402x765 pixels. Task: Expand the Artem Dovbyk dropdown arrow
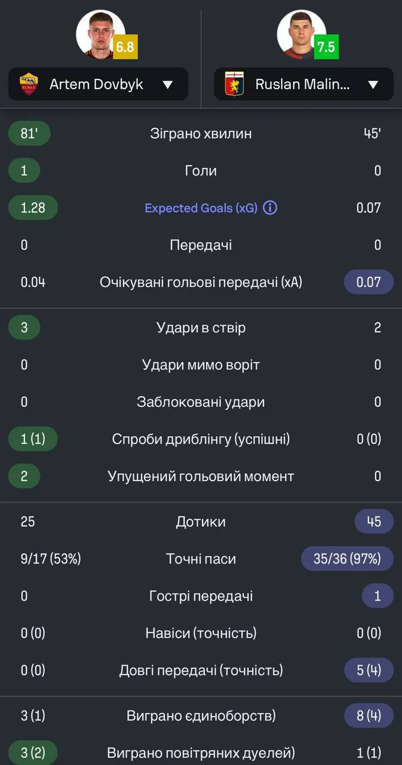[x=168, y=84]
